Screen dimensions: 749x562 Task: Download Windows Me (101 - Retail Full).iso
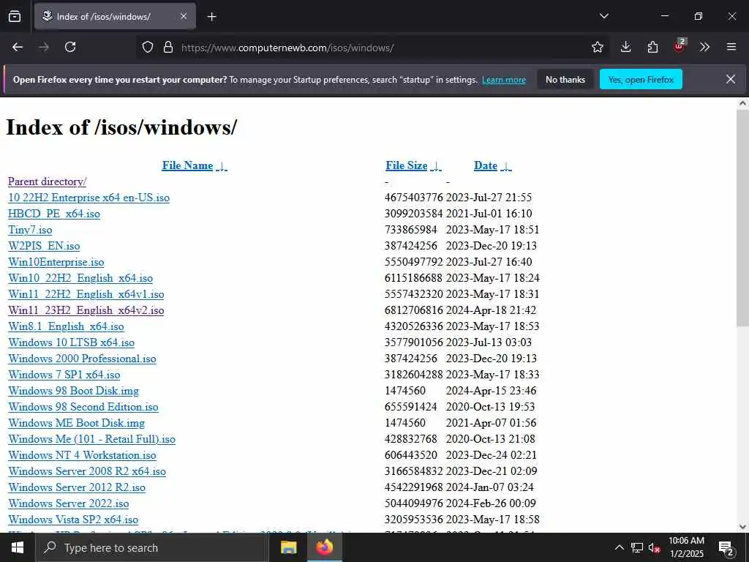point(91,439)
